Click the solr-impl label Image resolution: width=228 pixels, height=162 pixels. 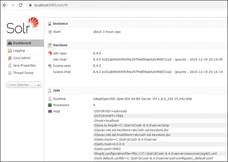tap(60, 60)
